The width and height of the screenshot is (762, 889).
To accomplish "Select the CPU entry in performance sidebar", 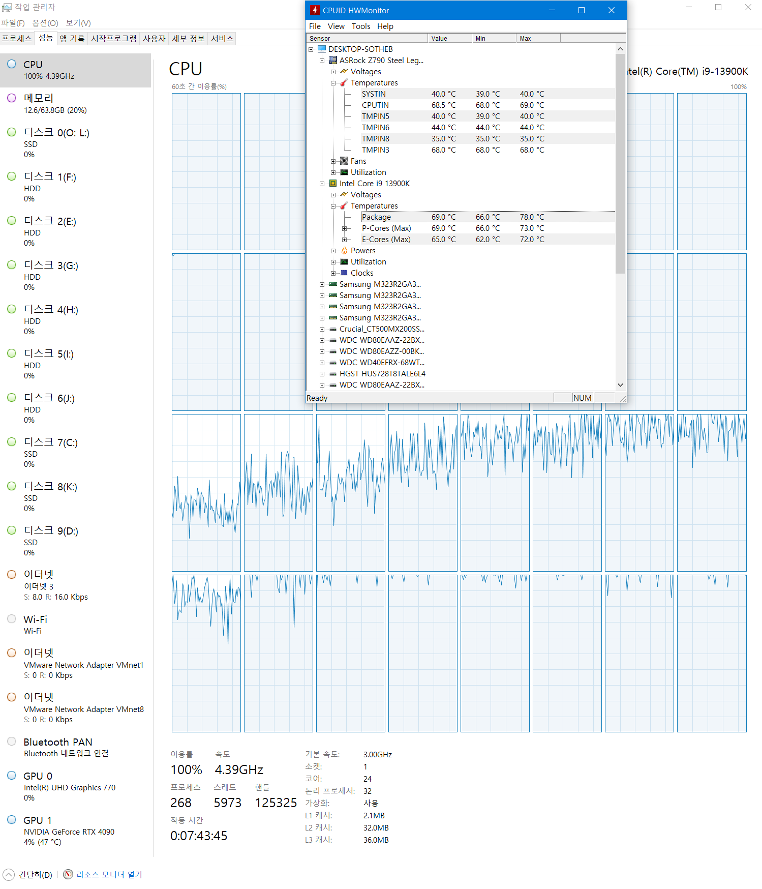I will (76, 70).
